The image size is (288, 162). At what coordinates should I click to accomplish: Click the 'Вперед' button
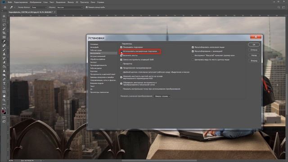(254, 61)
